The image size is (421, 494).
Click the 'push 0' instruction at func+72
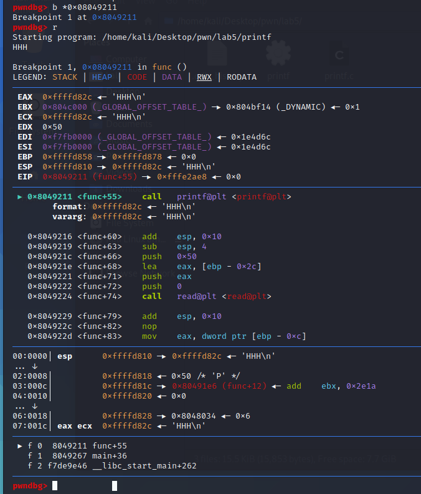point(162,287)
